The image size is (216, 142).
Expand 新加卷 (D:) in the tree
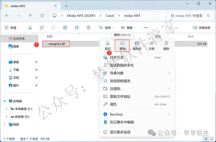click(x=6, y=117)
